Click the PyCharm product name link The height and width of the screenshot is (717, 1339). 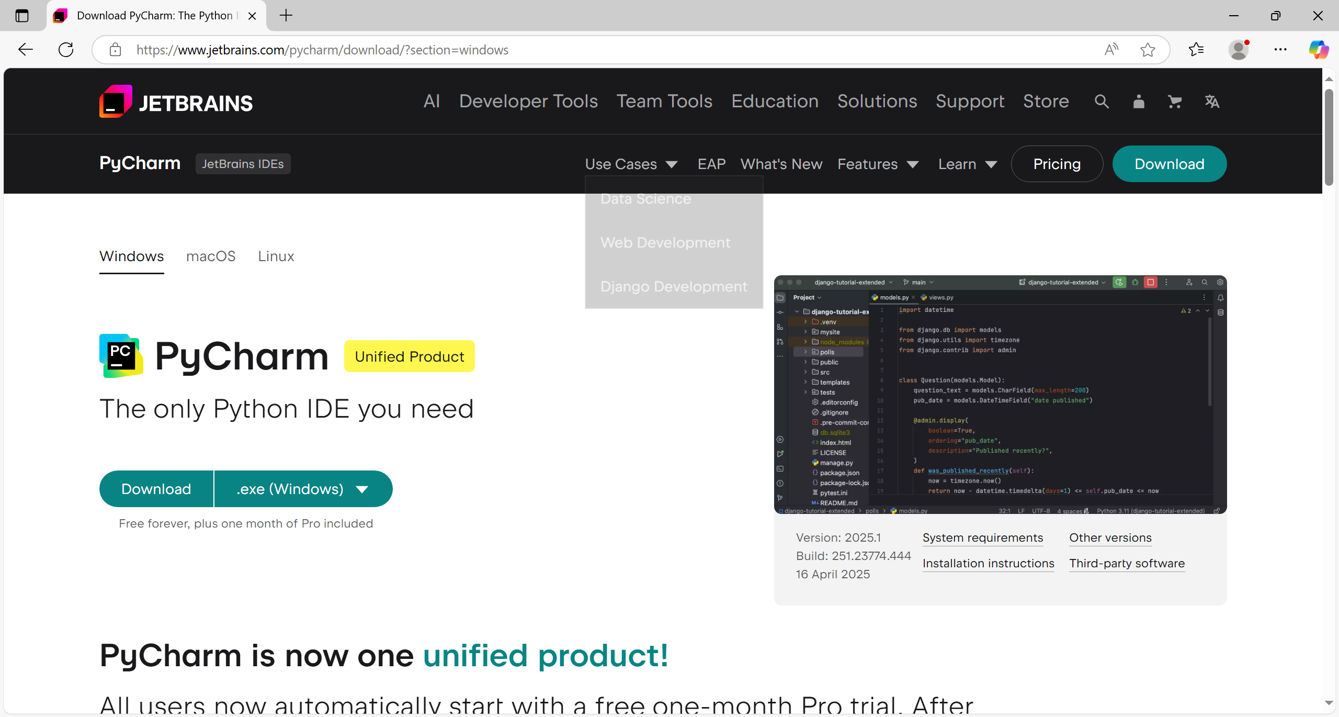[140, 163]
